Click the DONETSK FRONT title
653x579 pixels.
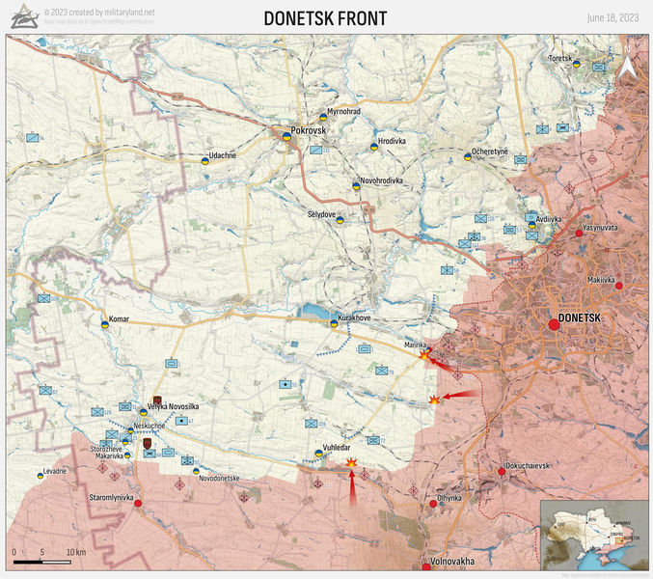(x=326, y=18)
